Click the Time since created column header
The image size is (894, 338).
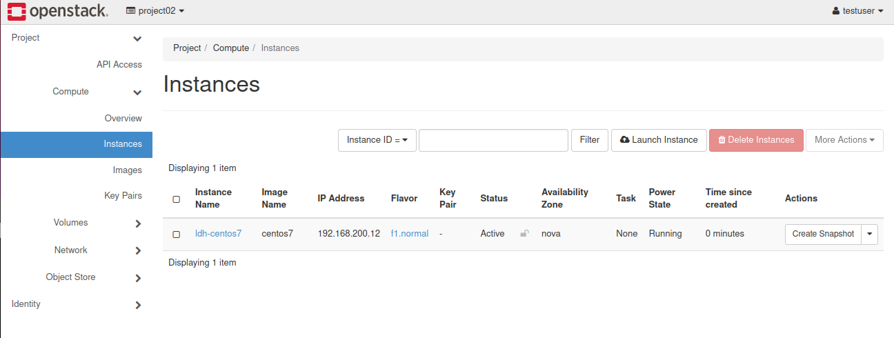tap(728, 199)
